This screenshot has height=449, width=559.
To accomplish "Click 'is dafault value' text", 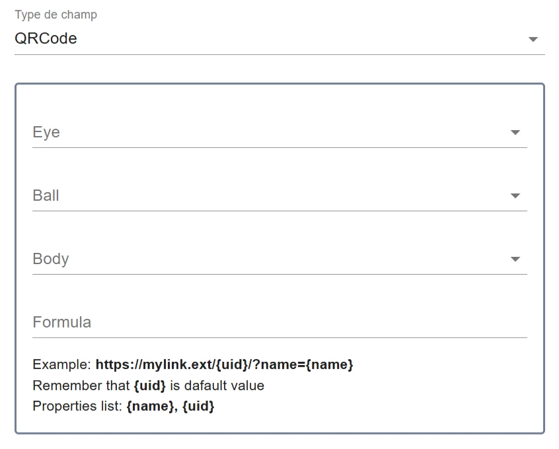I will click(217, 386).
